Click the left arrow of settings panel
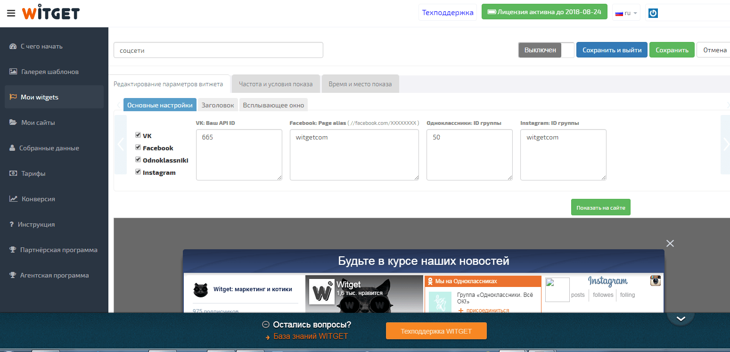 [x=121, y=144]
